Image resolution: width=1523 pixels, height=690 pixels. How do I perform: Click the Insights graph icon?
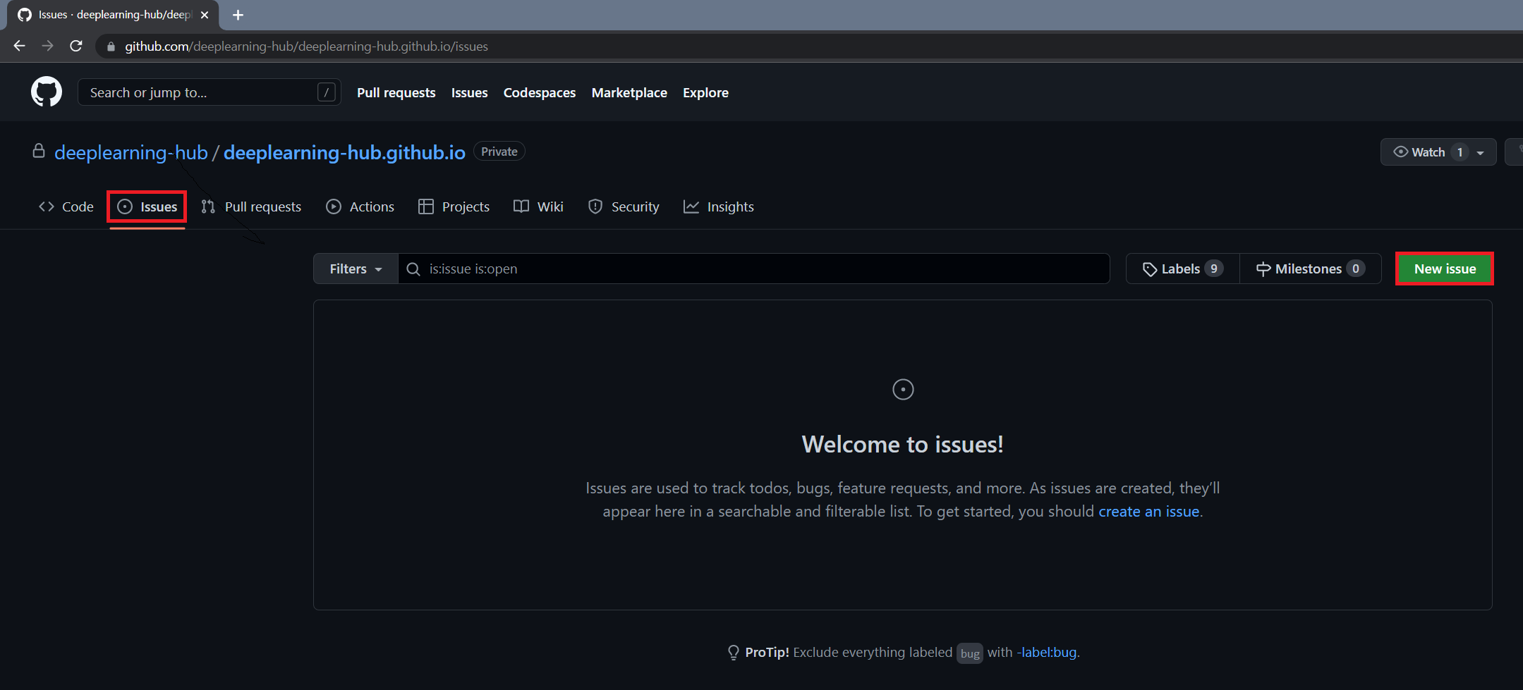[x=691, y=207]
